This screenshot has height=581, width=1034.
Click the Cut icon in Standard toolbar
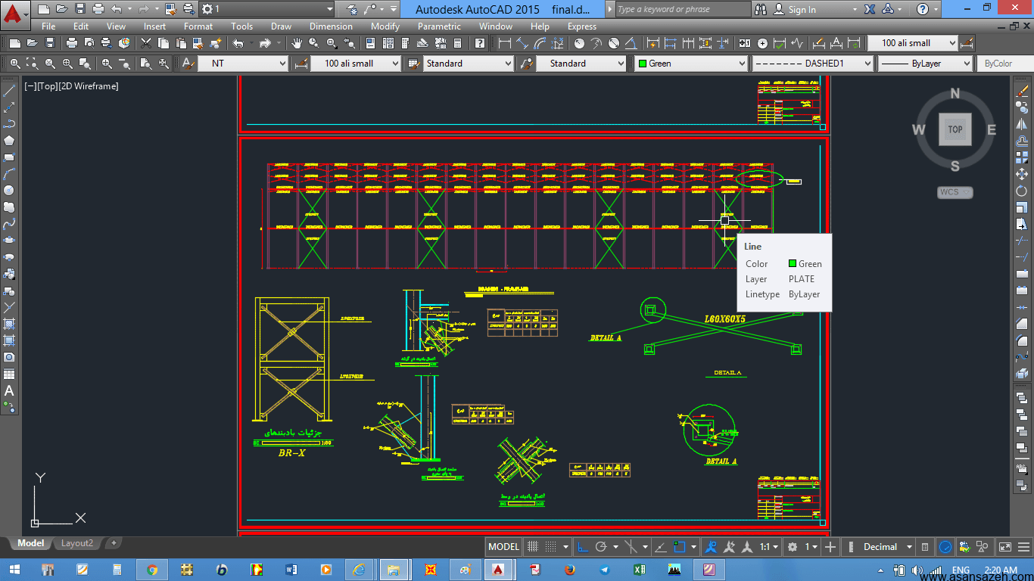click(x=146, y=43)
